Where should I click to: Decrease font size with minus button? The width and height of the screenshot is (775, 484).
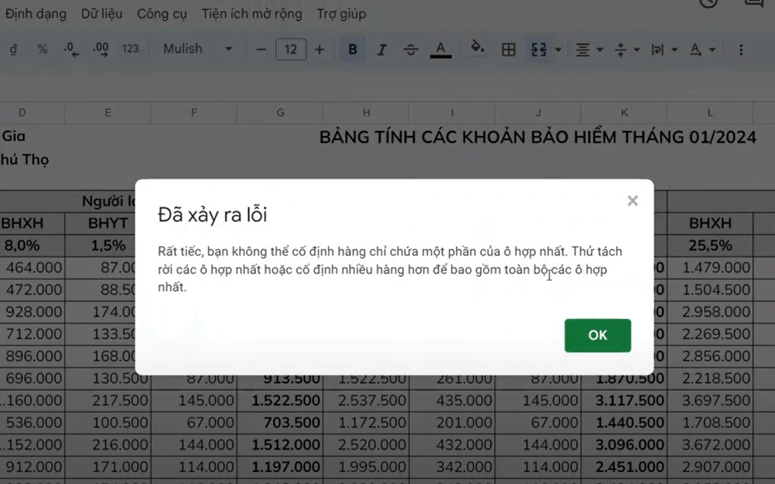[261, 50]
